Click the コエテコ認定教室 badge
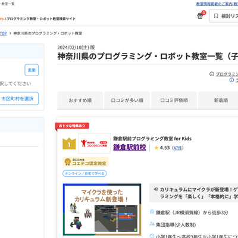 86,162
